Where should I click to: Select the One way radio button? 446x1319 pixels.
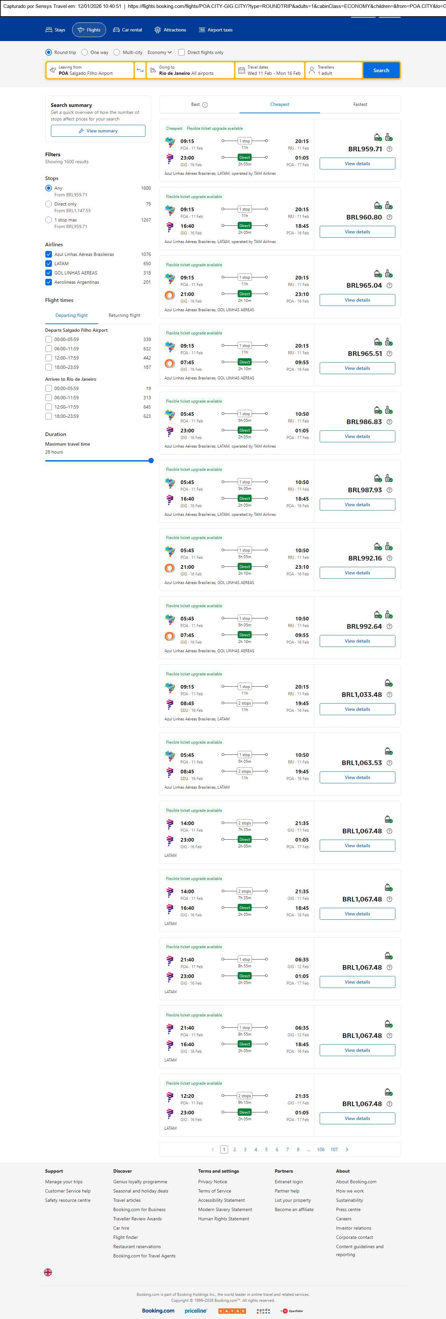(x=84, y=52)
